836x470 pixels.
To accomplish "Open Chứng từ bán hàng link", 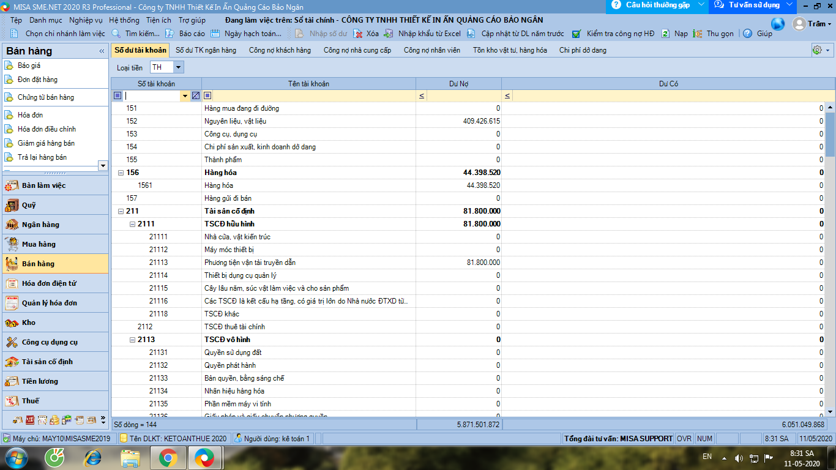I will point(46,97).
